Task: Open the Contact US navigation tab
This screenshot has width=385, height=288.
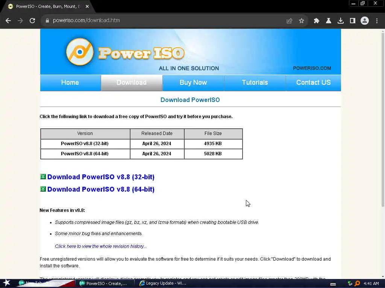Action: point(313,83)
